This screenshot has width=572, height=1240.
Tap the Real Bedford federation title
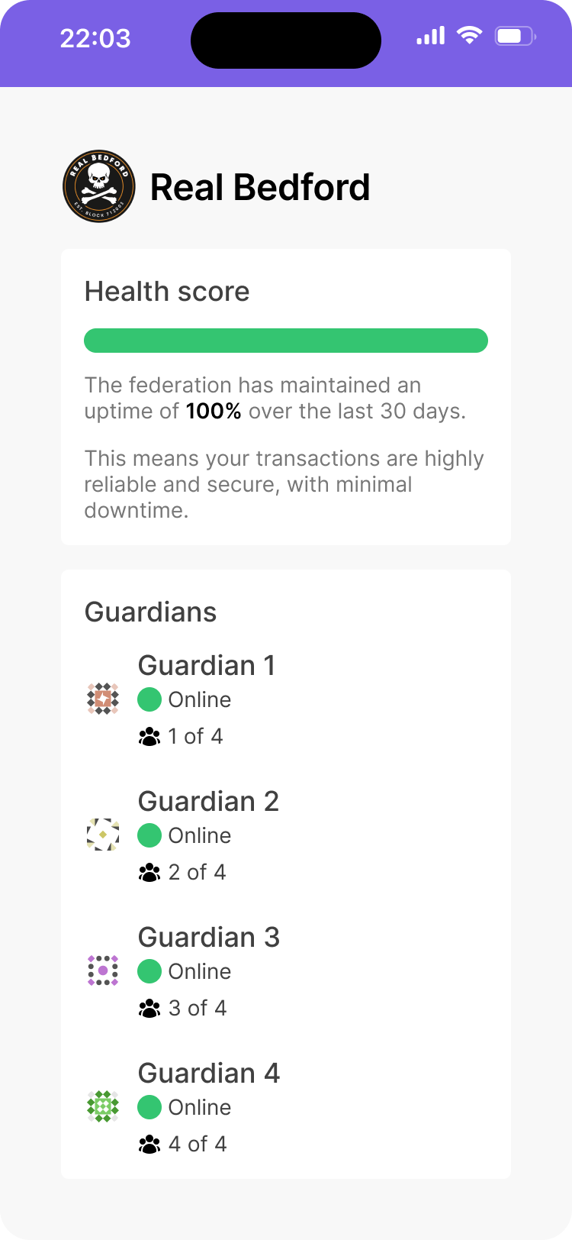point(260,188)
